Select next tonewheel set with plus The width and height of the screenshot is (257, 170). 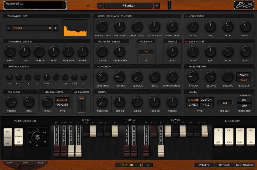pos(56,28)
